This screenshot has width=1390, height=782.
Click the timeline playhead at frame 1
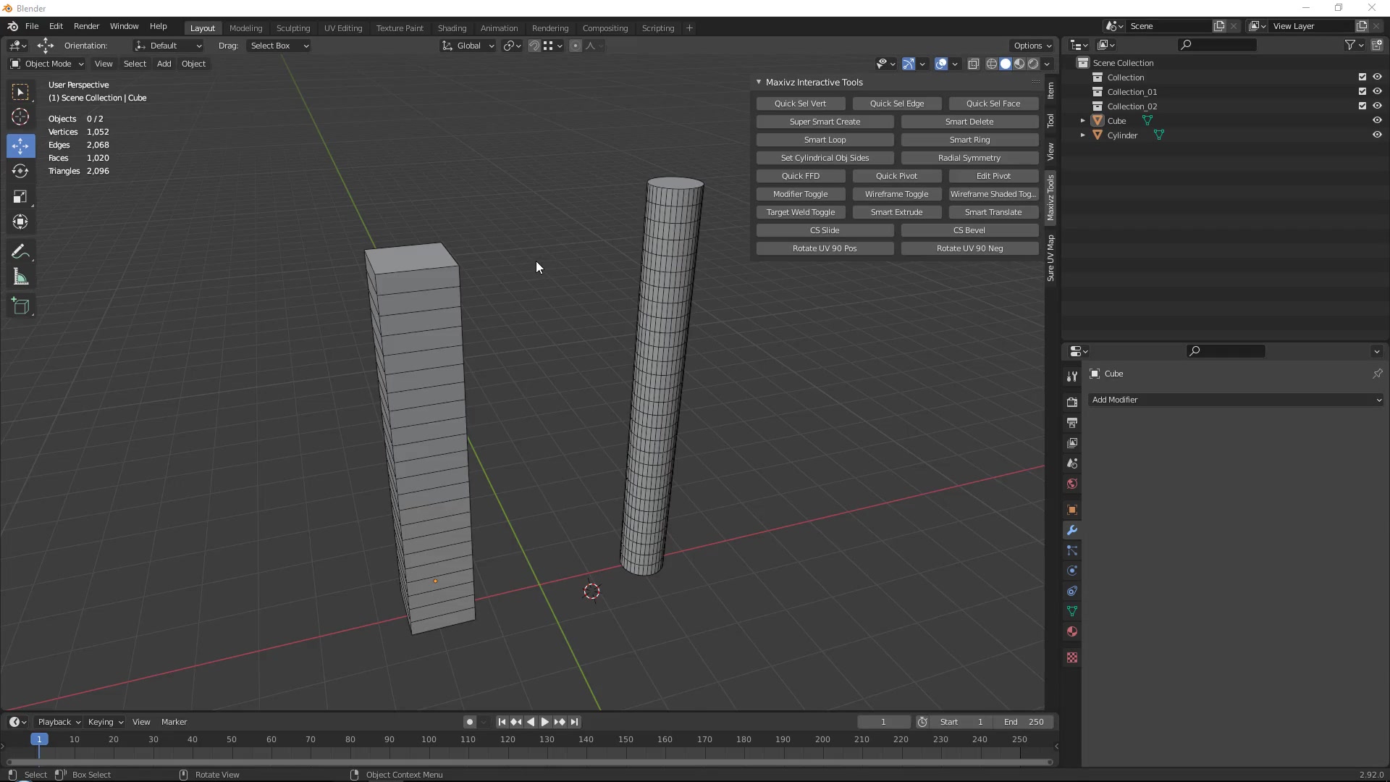tap(39, 739)
